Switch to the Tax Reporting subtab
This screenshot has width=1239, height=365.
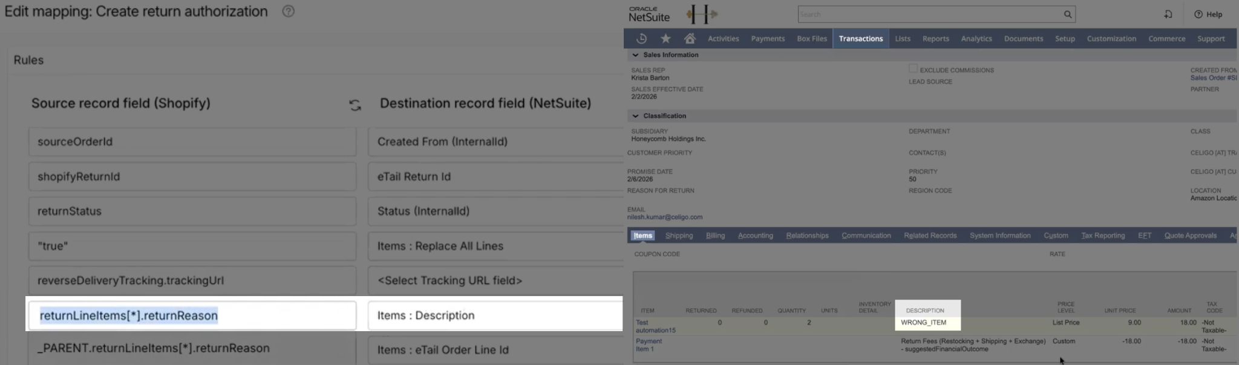tap(1102, 236)
